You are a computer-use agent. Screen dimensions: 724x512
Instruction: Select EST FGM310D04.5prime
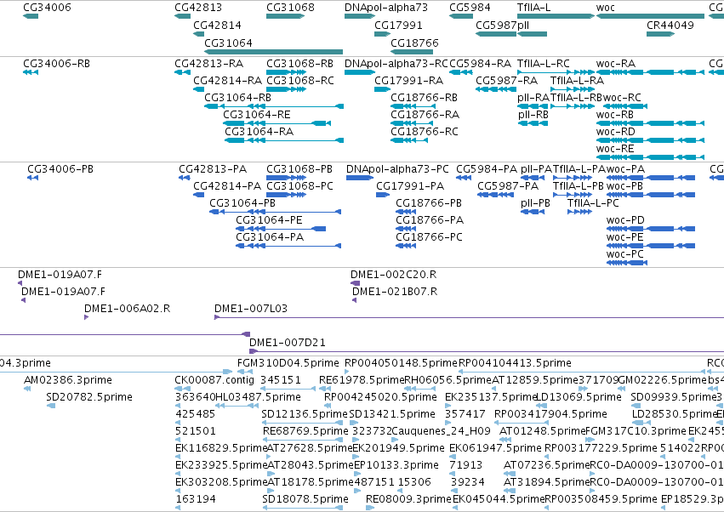pyautogui.click(x=245, y=372)
